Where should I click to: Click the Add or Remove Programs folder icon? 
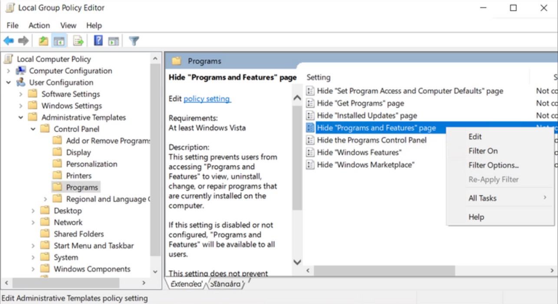click(57, 140)
